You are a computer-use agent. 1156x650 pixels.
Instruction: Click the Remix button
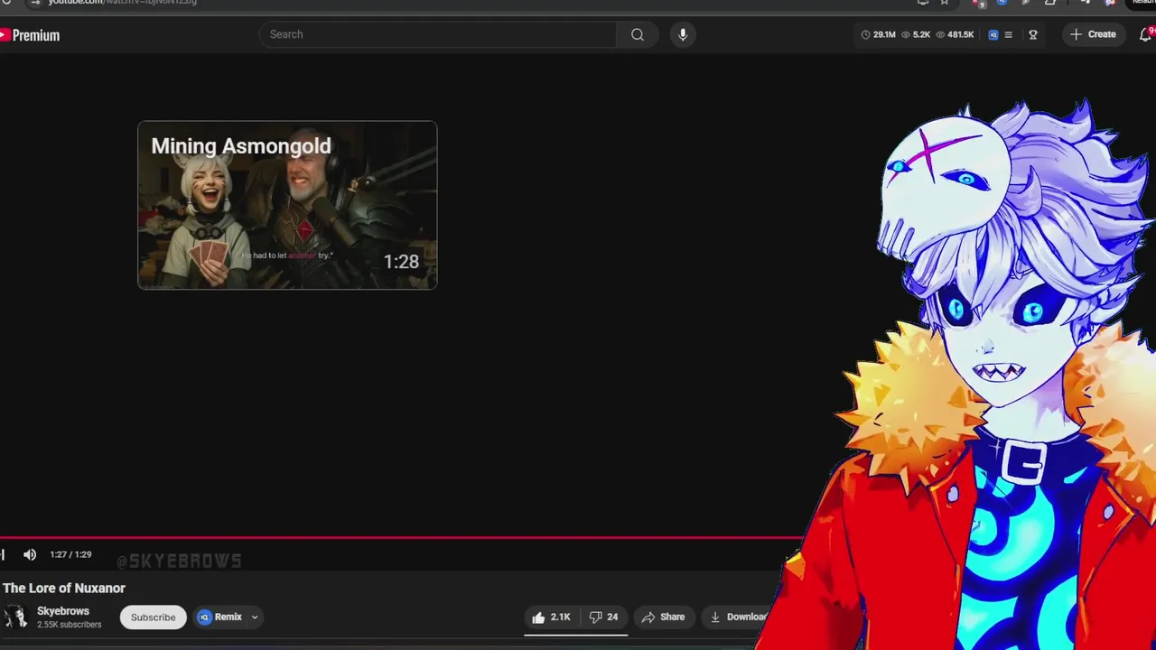pyautogui.click(x=220, y=617)
